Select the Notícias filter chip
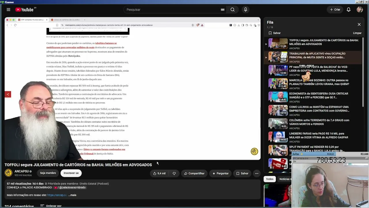Viewport: 369px width, 208px height. 285,179
